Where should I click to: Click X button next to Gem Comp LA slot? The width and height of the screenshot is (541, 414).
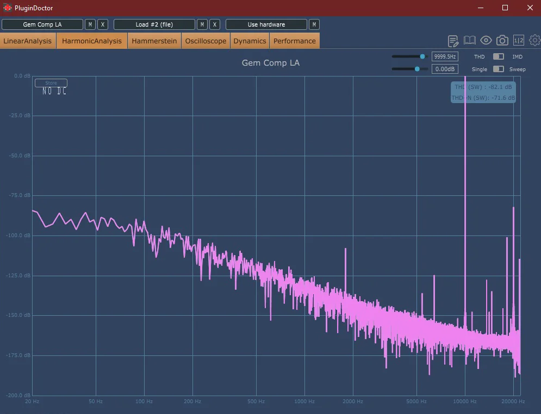tap(102, 24)
